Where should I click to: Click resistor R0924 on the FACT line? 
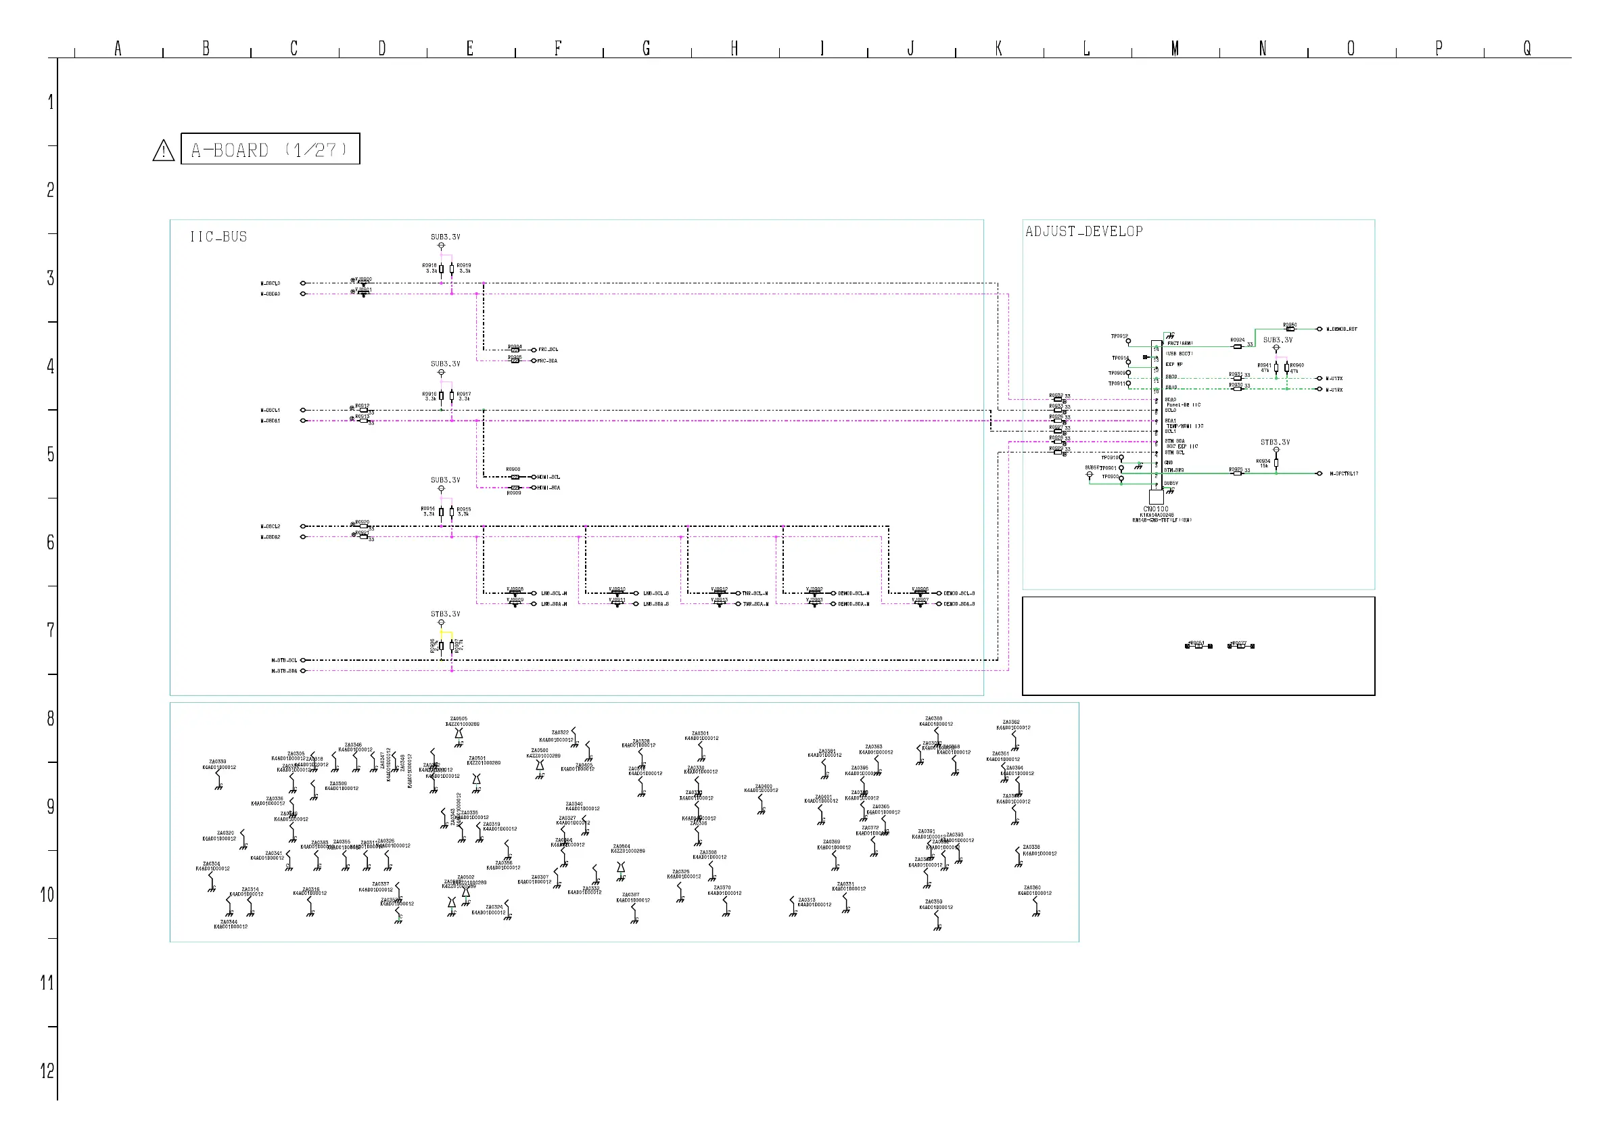coord(1237,346)
